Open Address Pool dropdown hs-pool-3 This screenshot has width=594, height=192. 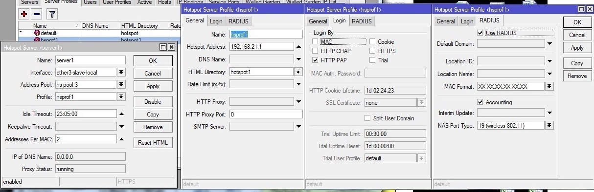point(121,85)
